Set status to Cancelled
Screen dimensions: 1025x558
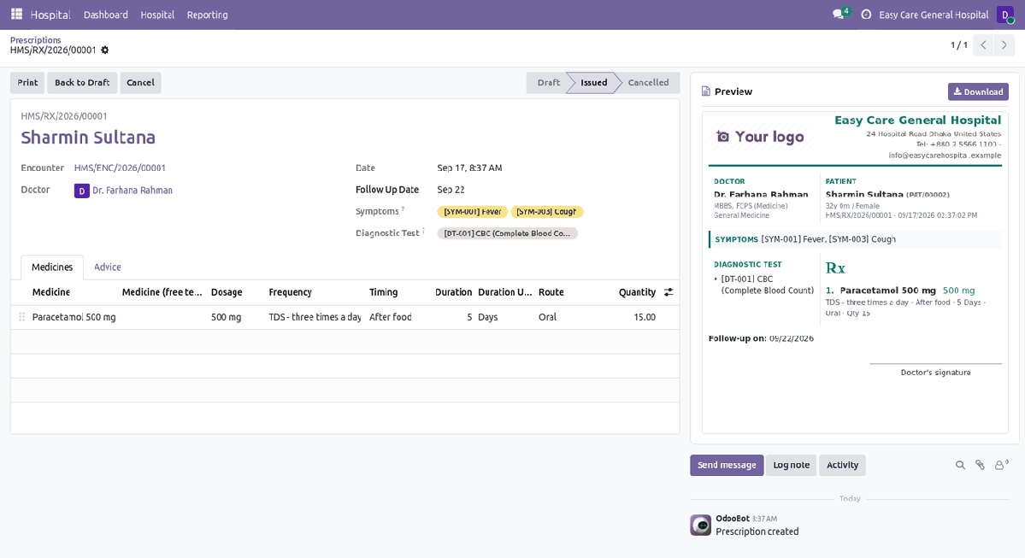pos(648,83)
